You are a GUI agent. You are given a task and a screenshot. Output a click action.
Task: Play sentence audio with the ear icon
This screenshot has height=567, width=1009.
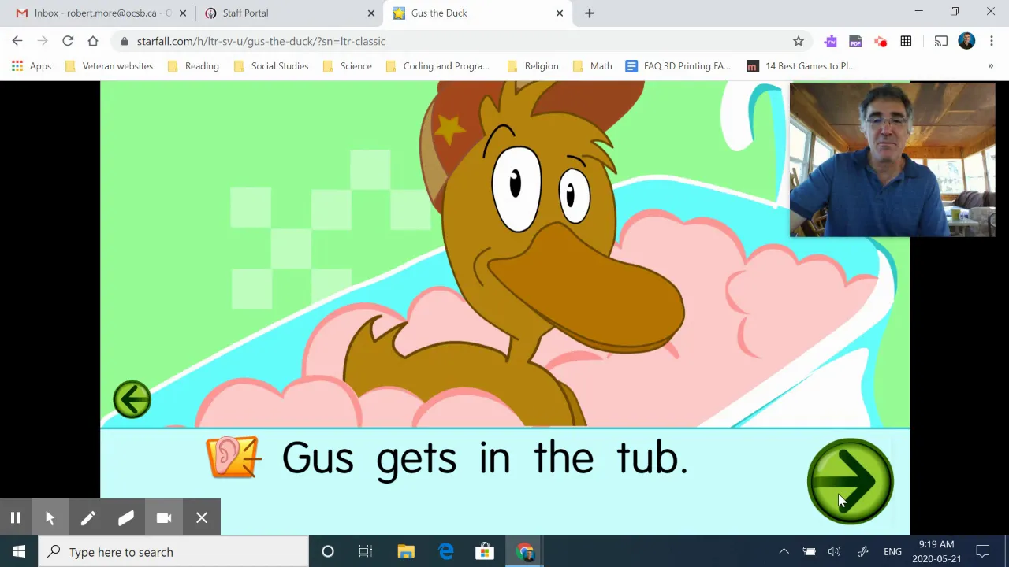tap(233, 458)
